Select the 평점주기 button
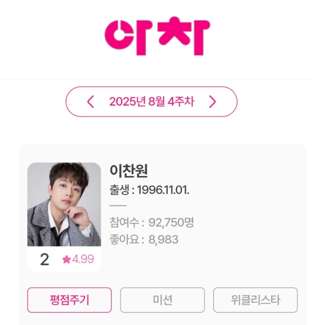This screenshot has width=325, height=325. [70, 300]
